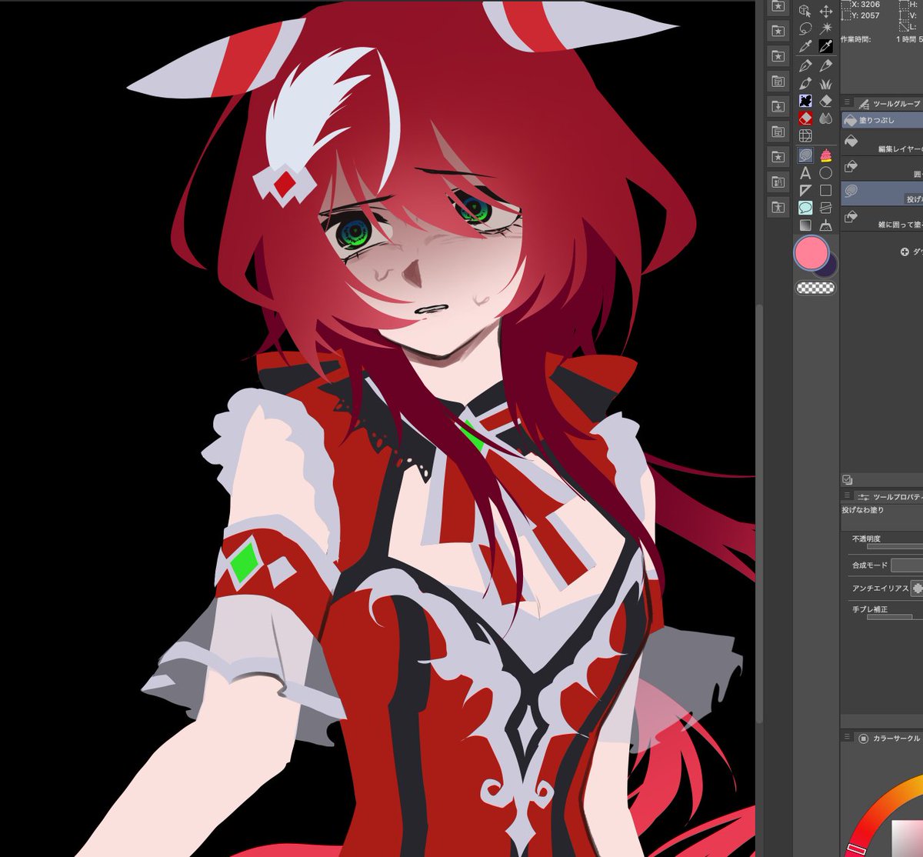Select the Lasso fill tool in toolbar
This screenshot has height=857, width=923.
805,155
